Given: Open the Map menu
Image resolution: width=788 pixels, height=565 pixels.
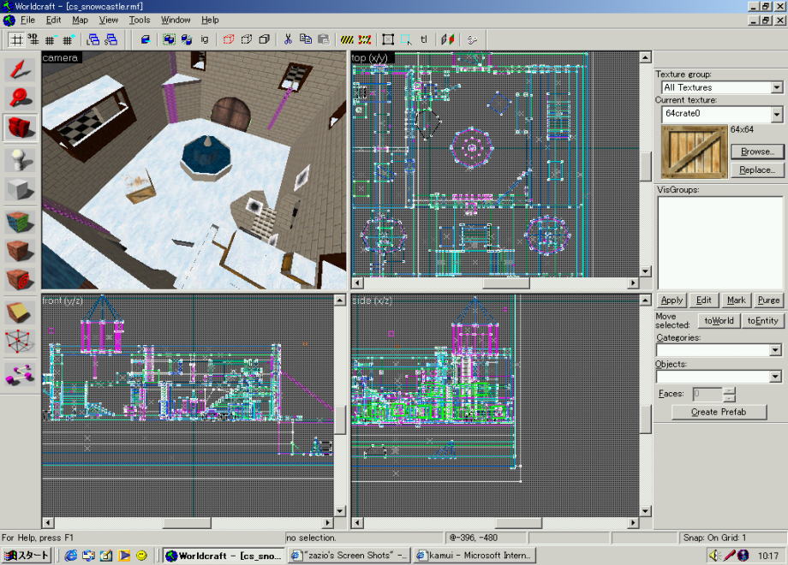Looking at the screenshot, I should (80, 20).
